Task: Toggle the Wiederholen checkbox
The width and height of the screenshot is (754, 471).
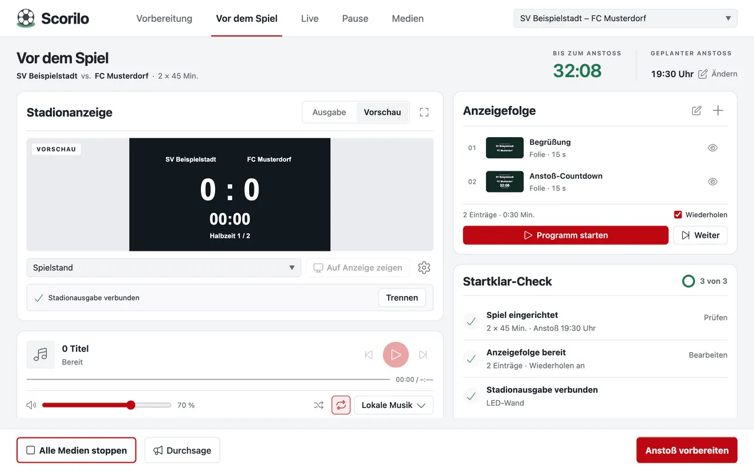Action: click(x=678, y=215)
